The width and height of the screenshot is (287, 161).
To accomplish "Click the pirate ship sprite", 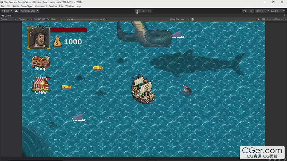I will [143, 89].
